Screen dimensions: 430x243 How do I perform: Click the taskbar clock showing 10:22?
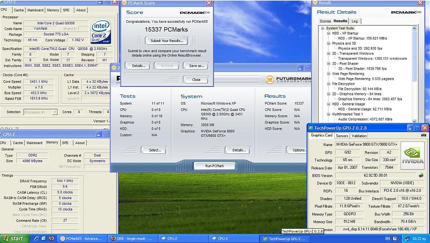click(418, 239)
